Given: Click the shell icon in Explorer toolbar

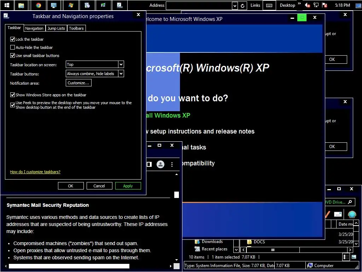Looking at the screenshot, I should pyautogui.click(x=352, y=214).
